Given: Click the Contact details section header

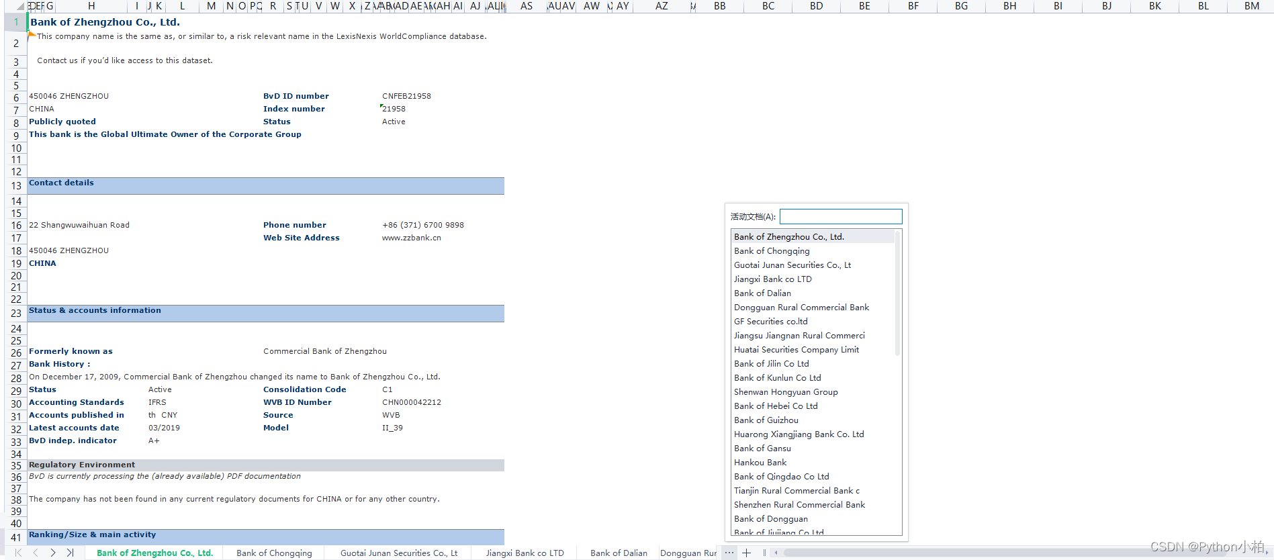Looking at the screenshot, I should pyautogui.click(x=266, y=186).
